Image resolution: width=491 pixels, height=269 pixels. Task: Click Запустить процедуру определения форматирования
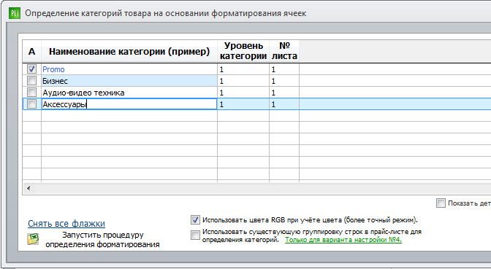coord(102,240)
